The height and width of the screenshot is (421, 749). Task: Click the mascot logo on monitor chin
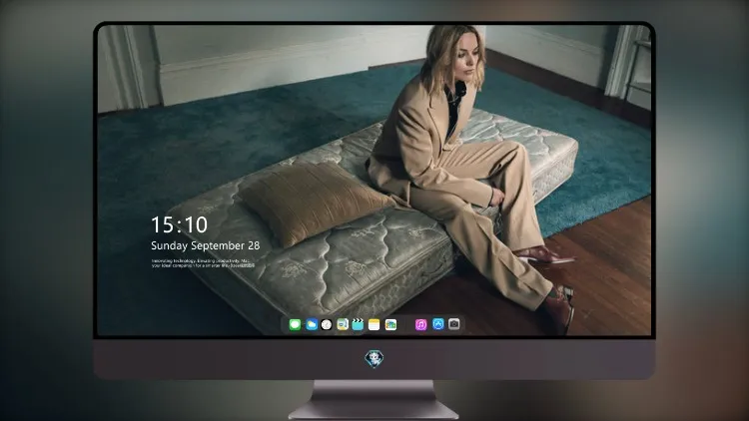[x=374, y=359]
